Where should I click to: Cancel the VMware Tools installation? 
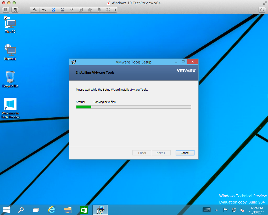click(185, 153)
